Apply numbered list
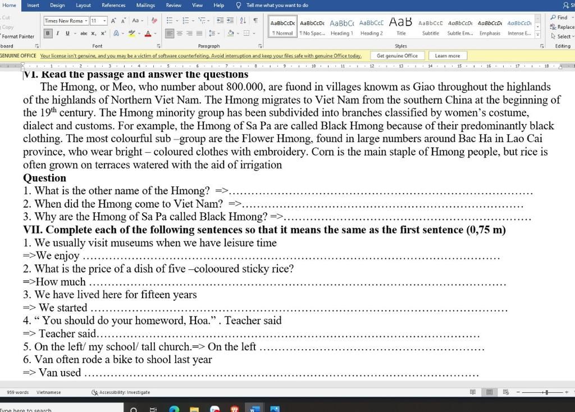Image resolution: width=575 pixels, height=412 pixels. (x=185, y=21)
